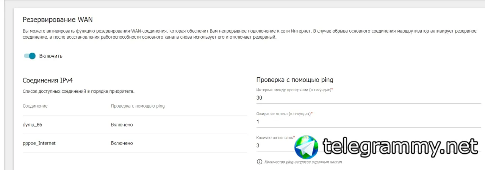The width and height of the screenshot is (485, 170).
Task: Click the Интервал между проверками input field
Action: [369, 98]
